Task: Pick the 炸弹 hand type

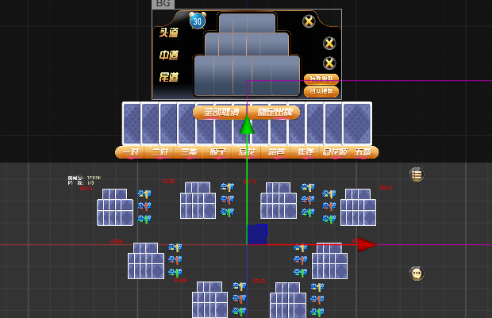Action: pos(306,152)
